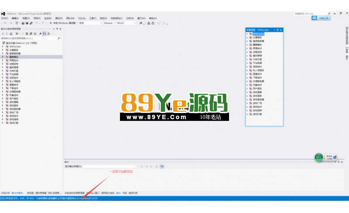Click the wrench Properties icon in Solution Explorer

click(x=40, y=34)
